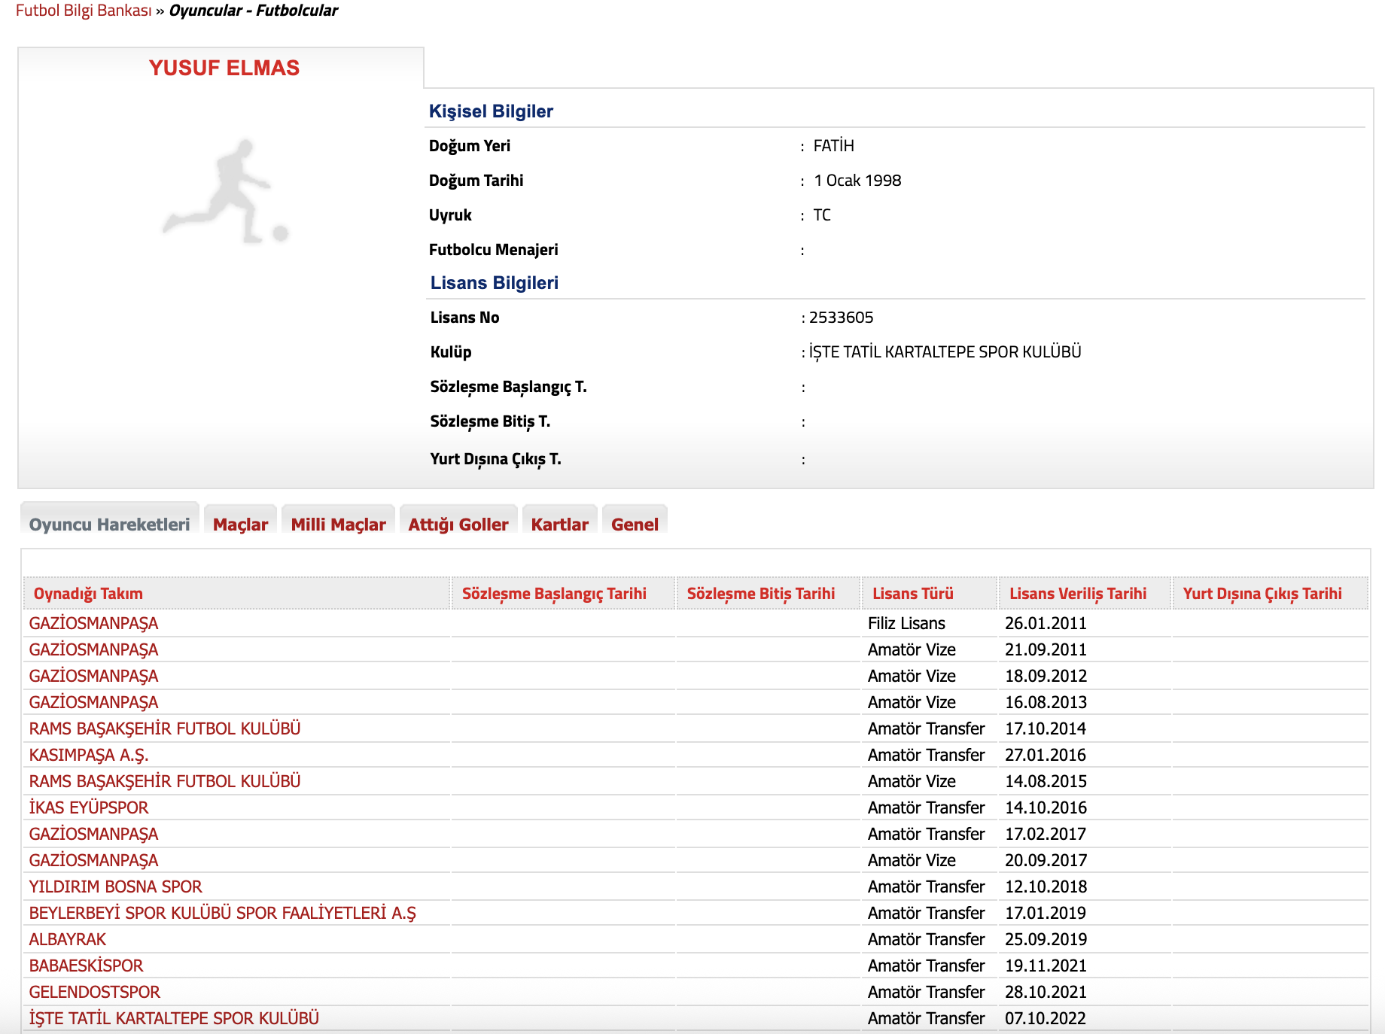The height and width of the screenshot is (1034, 1385).
Task: Open the BABAESKİSPOR team link
Action: point(86,966)
